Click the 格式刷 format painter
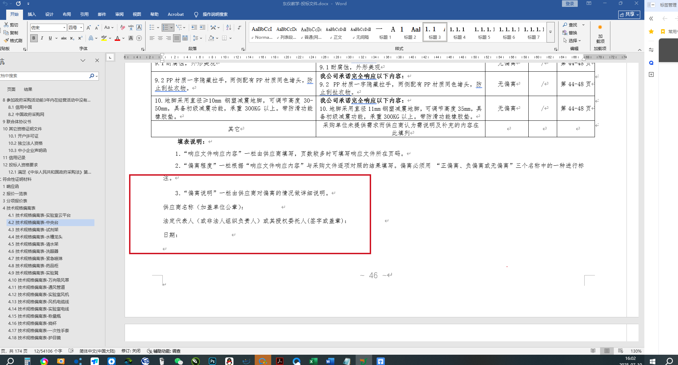This screenshot has width=678, height=365. (13, 40)
